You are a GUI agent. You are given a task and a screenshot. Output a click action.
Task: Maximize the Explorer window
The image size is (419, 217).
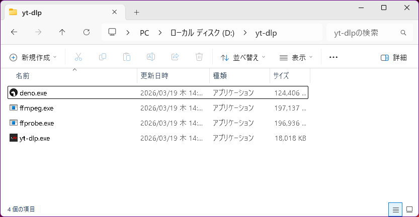click(x=384, y=8)
